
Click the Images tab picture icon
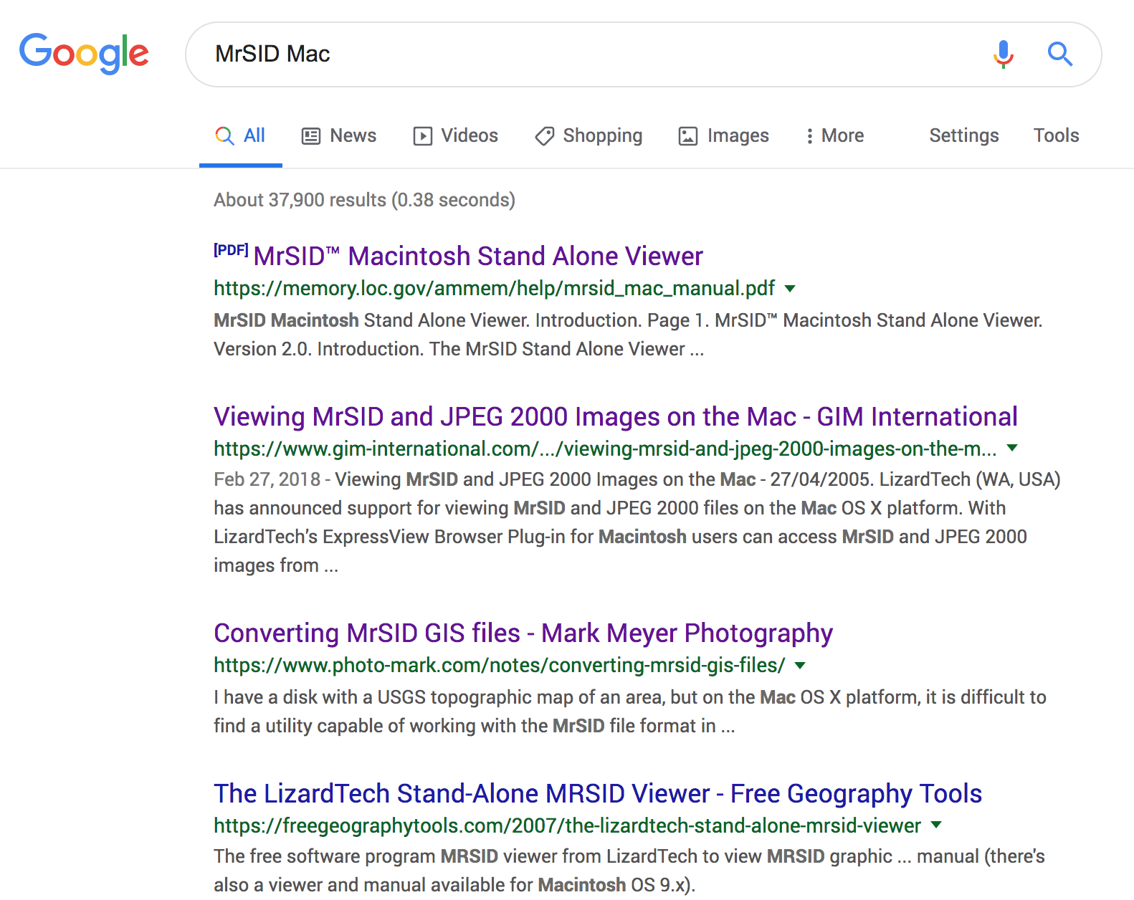click(688, 136)
